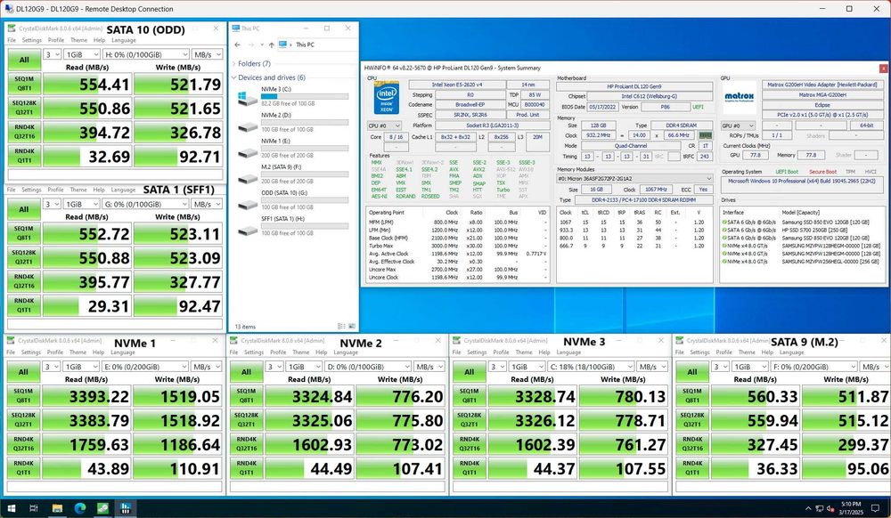Select the NVMe 3 (C:) drive icon

point(247,98)
